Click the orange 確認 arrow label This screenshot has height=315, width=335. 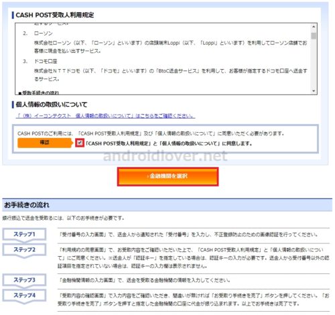(x=46, y=143)
